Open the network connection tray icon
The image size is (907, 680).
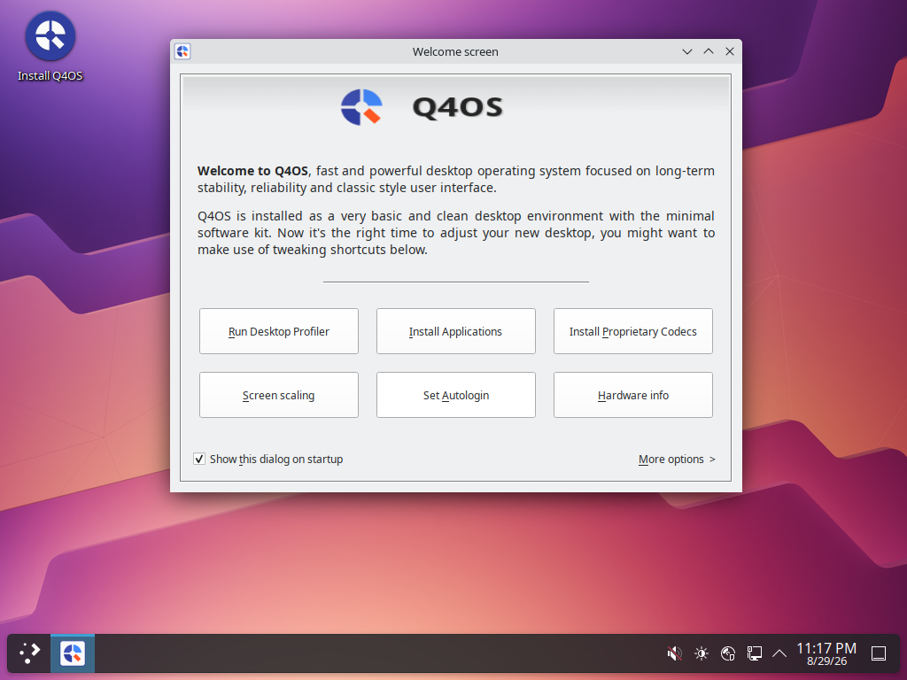click(755, 653)
